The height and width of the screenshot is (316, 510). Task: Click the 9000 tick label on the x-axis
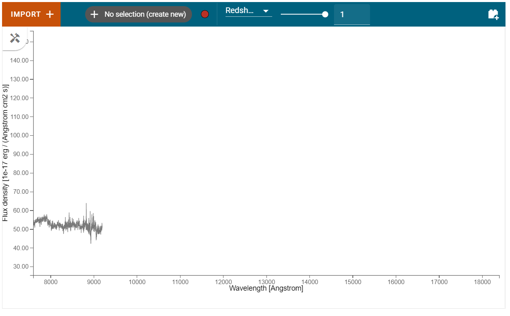pyautogui.click(x=94, y=282)
